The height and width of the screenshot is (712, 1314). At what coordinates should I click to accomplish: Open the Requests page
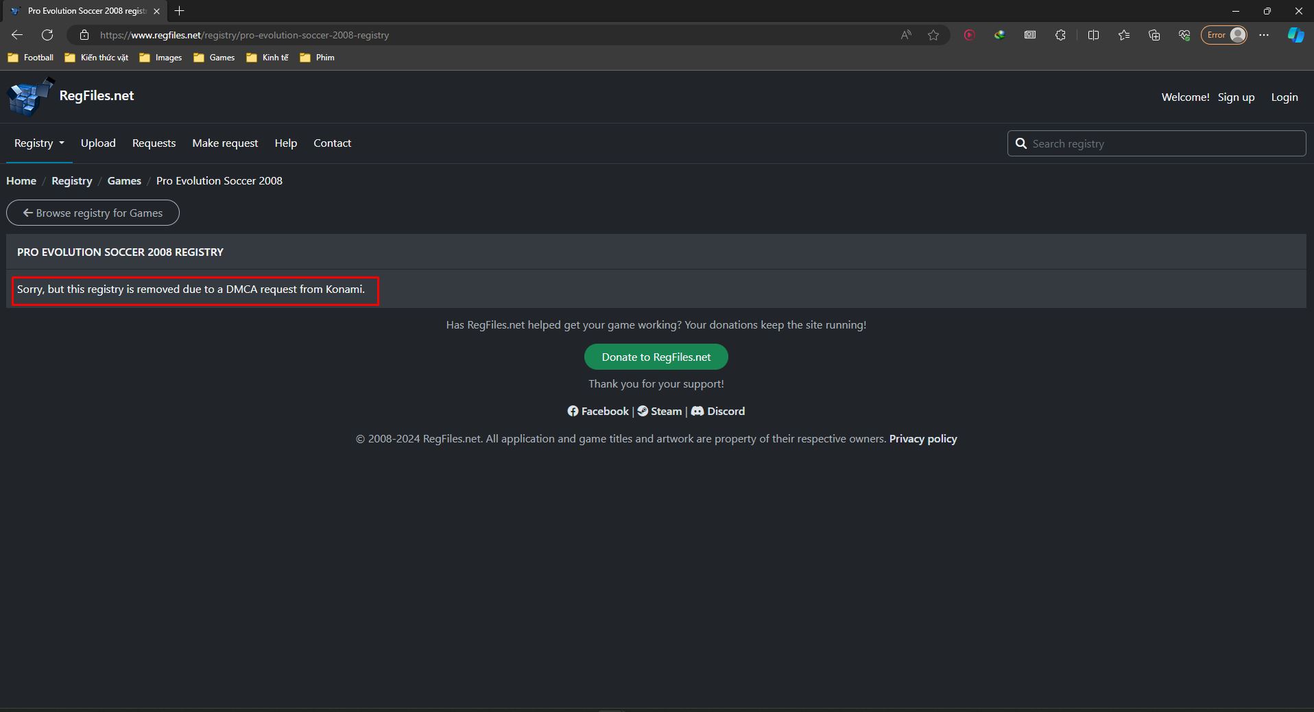(x=154, y=143)
